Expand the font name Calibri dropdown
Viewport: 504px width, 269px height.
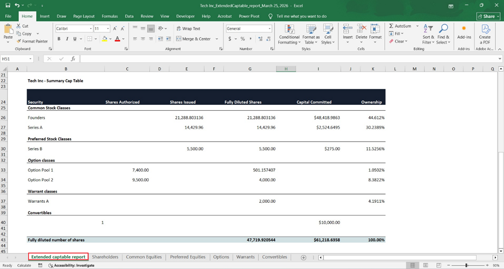(90, 29)
